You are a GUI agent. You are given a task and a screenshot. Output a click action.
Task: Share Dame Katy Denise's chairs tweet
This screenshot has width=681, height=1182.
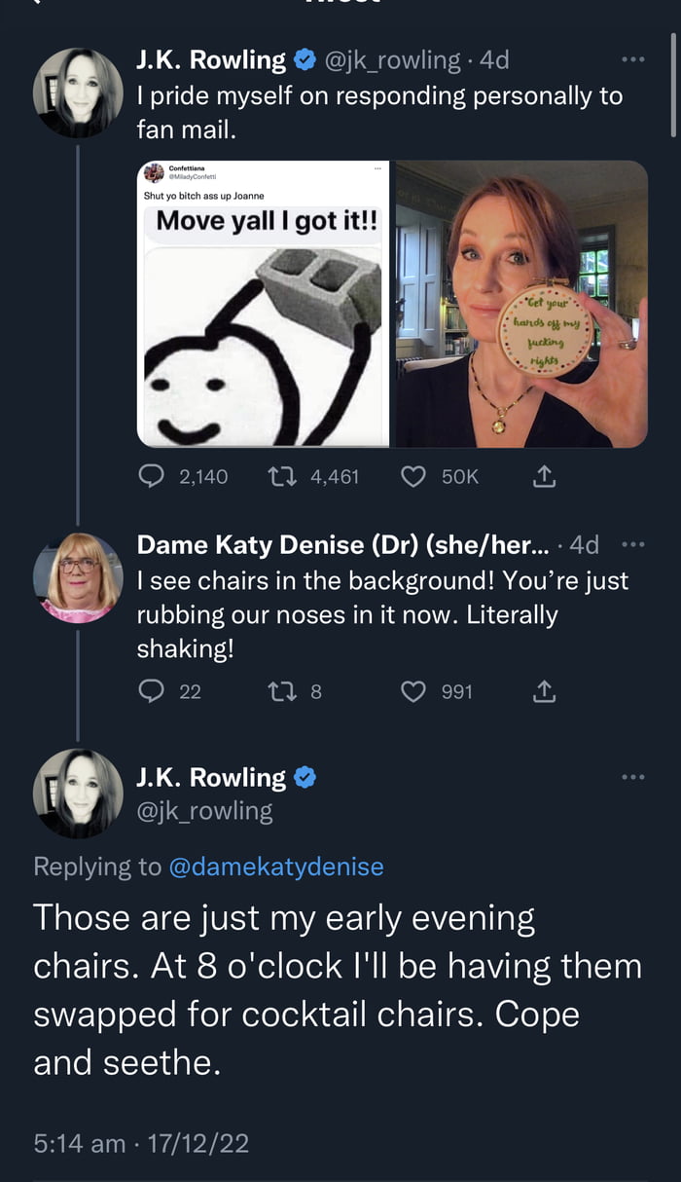pos(544,691)
